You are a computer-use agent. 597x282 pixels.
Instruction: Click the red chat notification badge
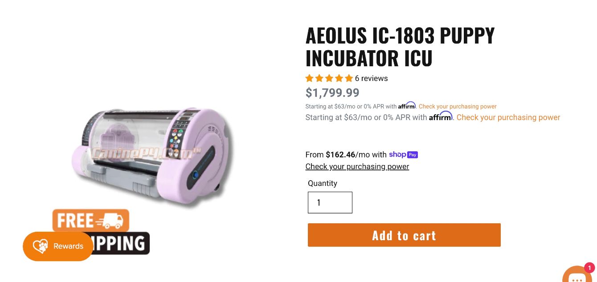point(589,268)
